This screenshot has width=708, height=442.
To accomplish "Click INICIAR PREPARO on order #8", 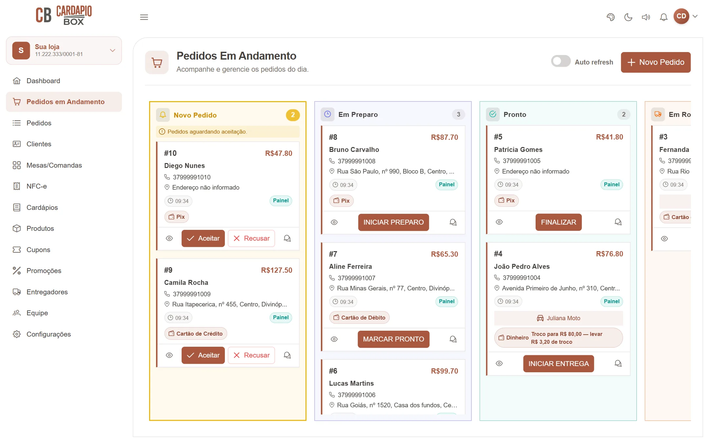I will [393, 222].
